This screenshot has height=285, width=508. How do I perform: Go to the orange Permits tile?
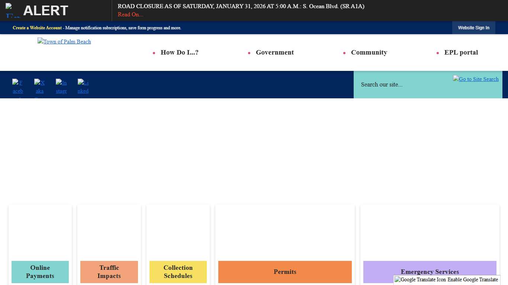click(x=285, y=272)
